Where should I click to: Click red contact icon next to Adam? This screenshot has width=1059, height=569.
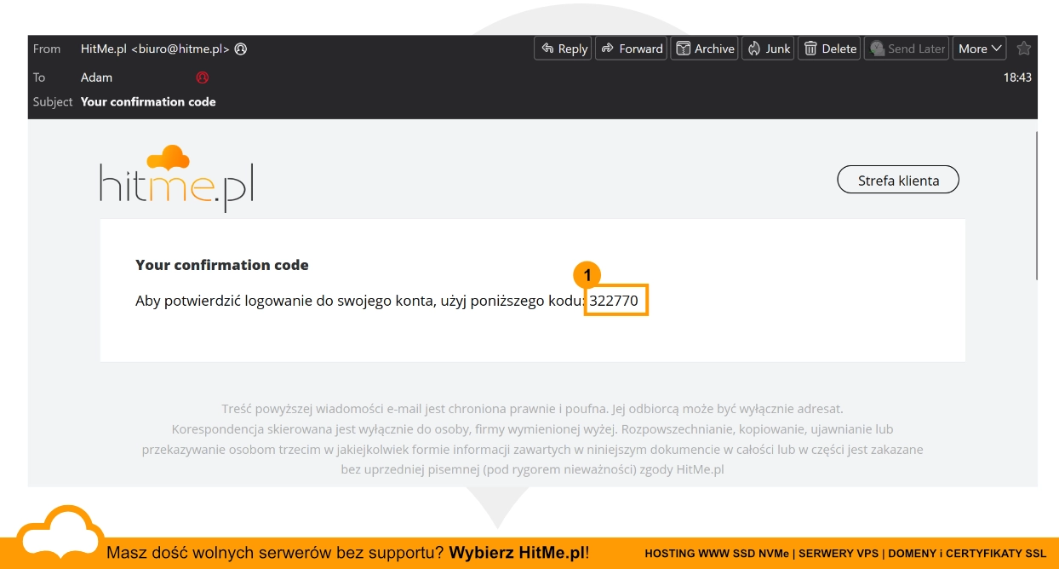(x=203, y=77)
